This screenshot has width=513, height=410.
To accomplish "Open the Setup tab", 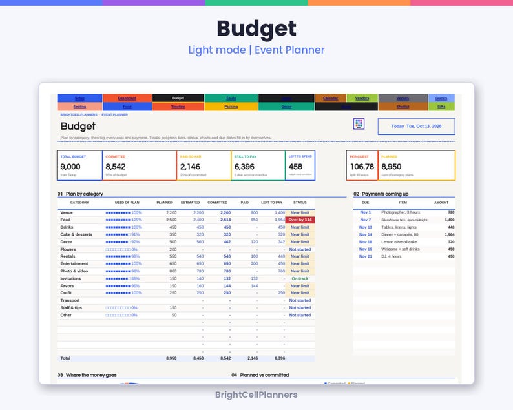I will point(79,98).
